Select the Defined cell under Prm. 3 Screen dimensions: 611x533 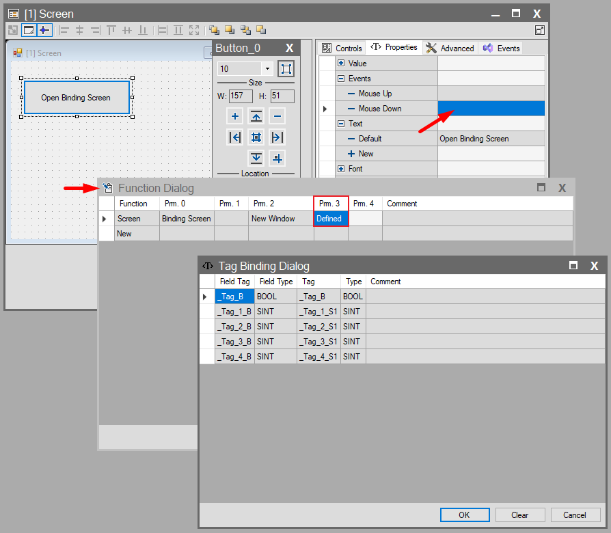coord(331,219)
